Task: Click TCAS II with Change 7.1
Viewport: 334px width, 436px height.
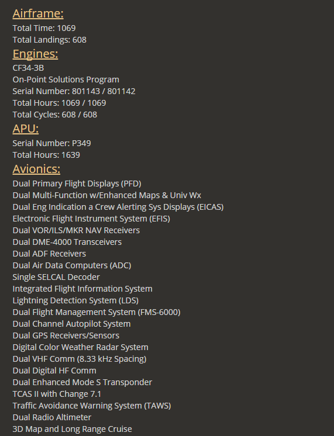Action: [57, 394]
